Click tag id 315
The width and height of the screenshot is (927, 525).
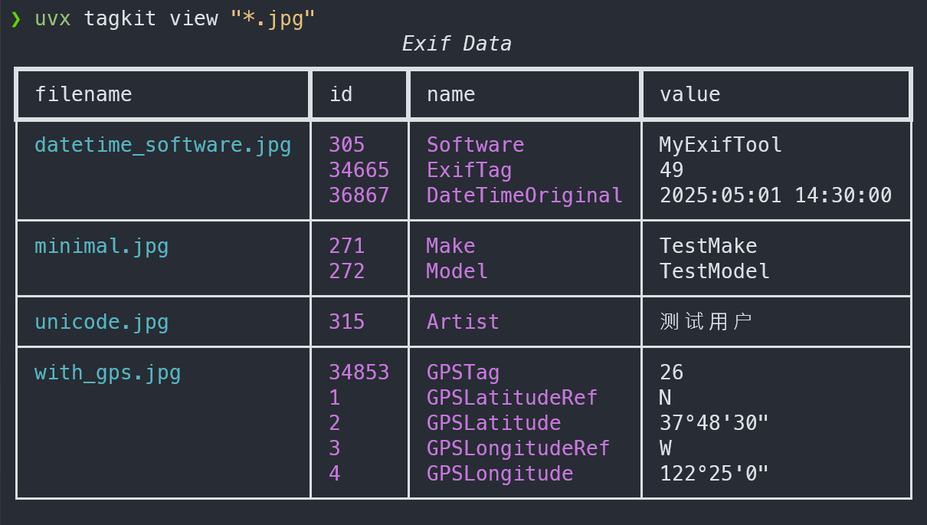pos(347,322)
